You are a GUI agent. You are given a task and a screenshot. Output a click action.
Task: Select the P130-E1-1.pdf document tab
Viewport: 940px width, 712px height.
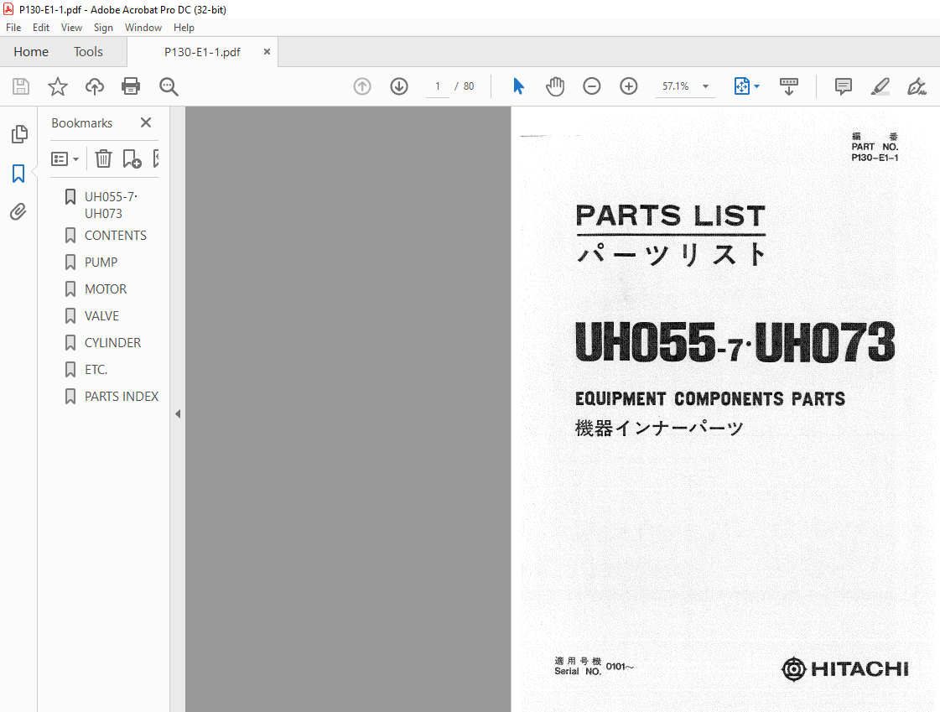(x=202, y=52)
